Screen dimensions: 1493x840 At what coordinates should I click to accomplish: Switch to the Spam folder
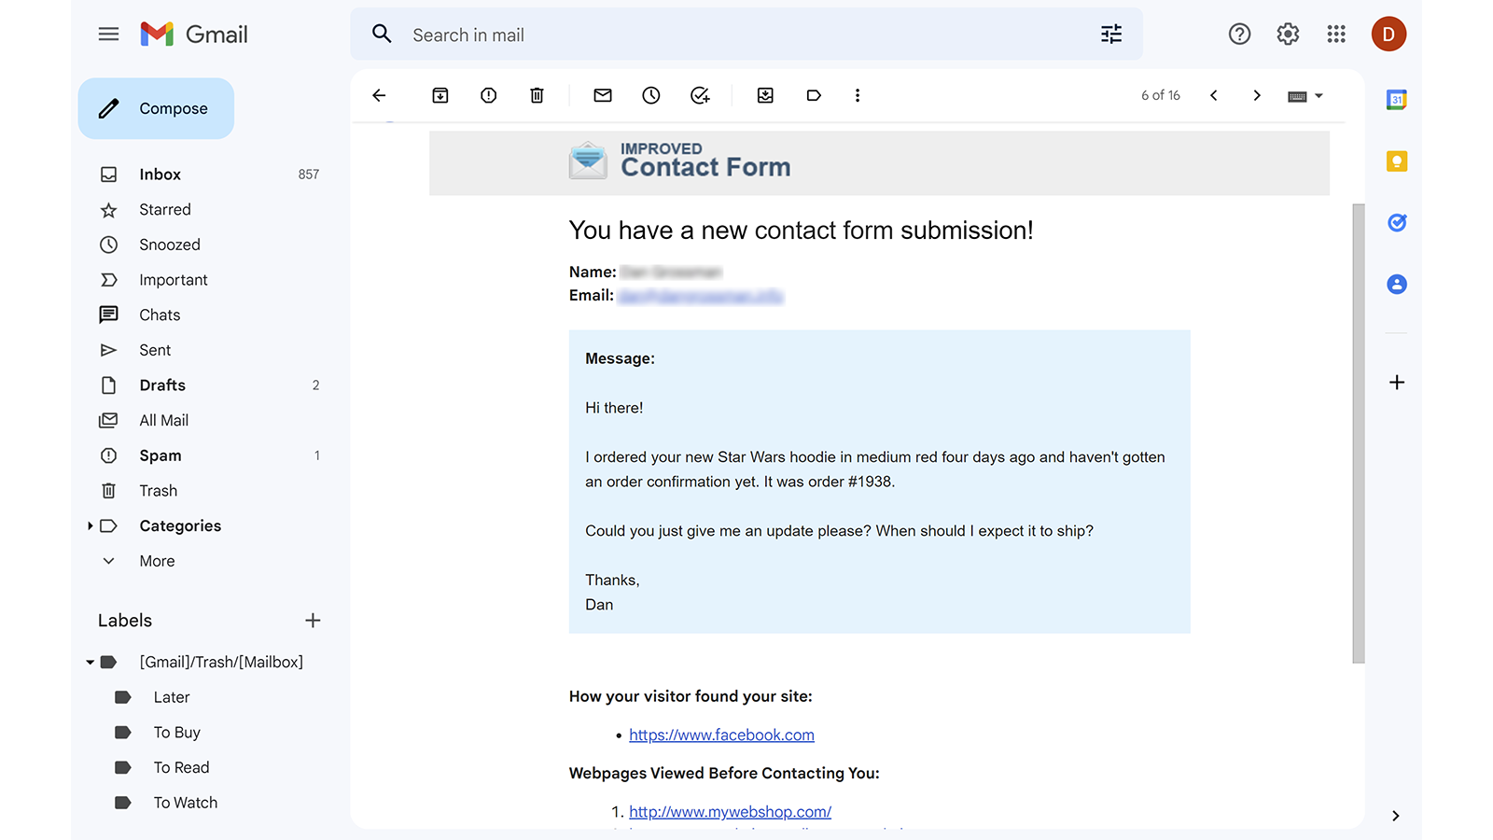point(160,455)
